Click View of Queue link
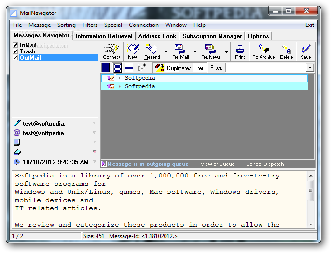Screen dimensions: 331x253 point(218,164)
